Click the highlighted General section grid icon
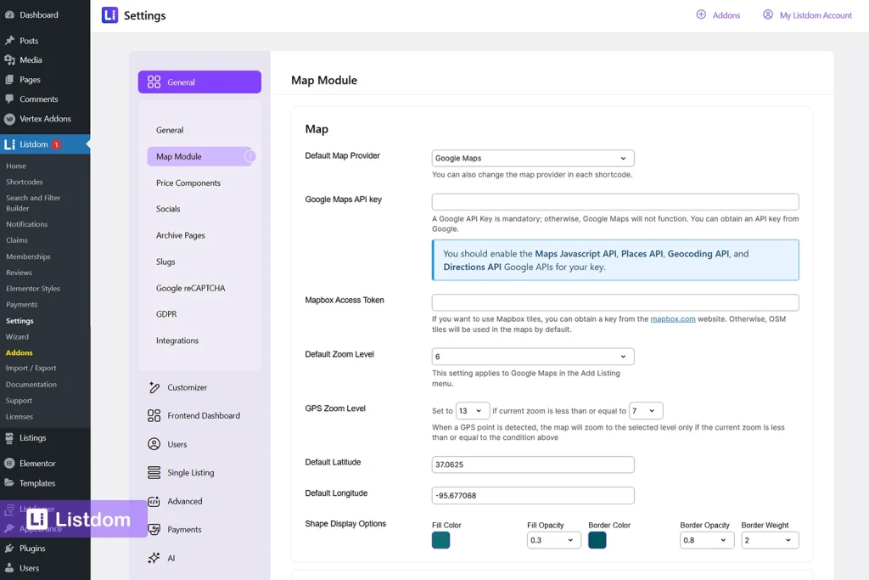This screenshot has width=869, height=580. pos(154,82)
